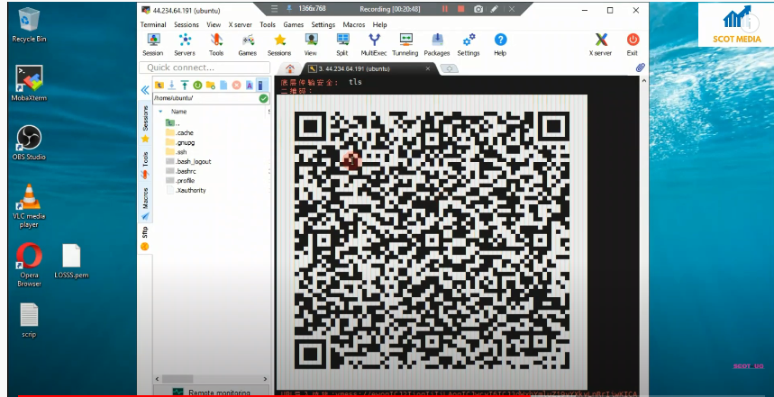Open the Help menu in menu bar
This screenshot has height=397, width=774.
click(379, 24)
